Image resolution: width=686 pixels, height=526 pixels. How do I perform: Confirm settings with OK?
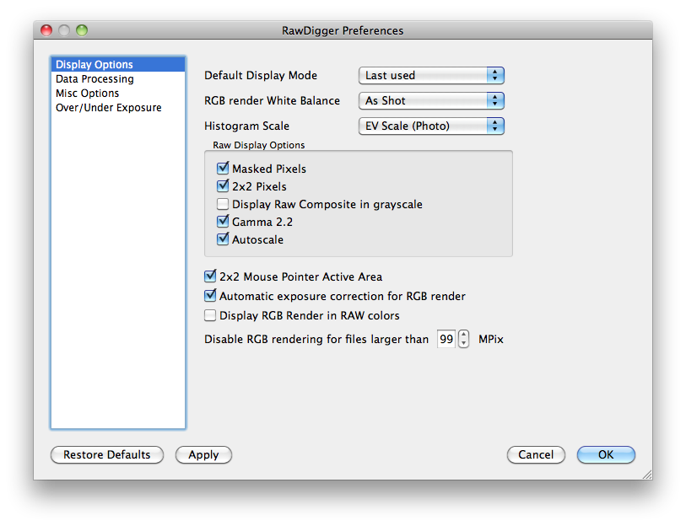pyautogui.click(x=606, y=454)
